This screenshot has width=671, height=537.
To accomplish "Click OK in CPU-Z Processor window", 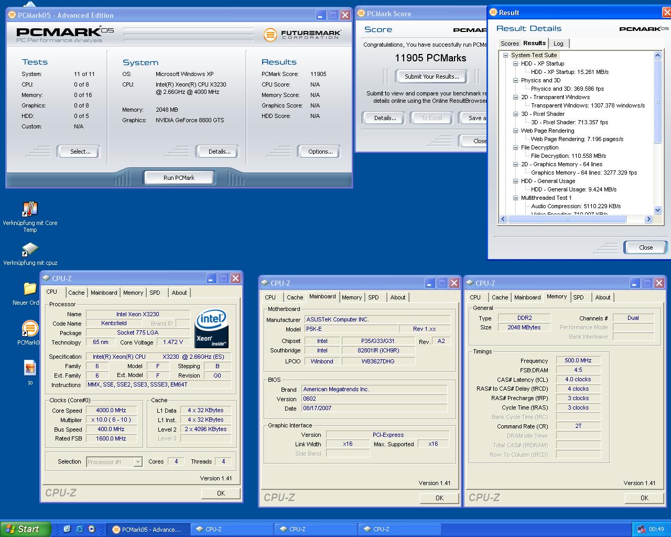I will tap(221, 493).
